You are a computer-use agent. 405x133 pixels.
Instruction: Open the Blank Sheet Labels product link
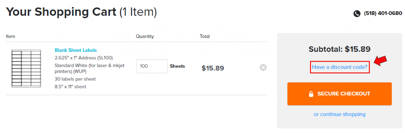tap(76, 50)
